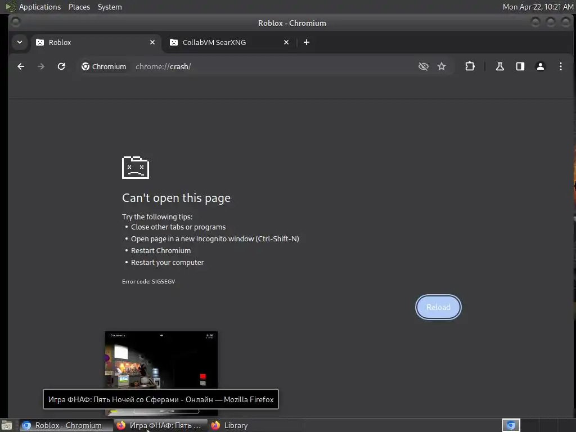Image resolution: width=576 pixels, height=432 pixels.
Task: Click the Incognito window tip text
Action: pos(215,238)
